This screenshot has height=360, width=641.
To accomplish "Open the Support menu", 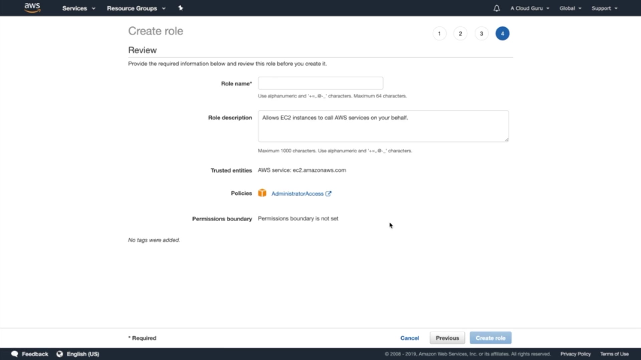I will pos(604,8).
